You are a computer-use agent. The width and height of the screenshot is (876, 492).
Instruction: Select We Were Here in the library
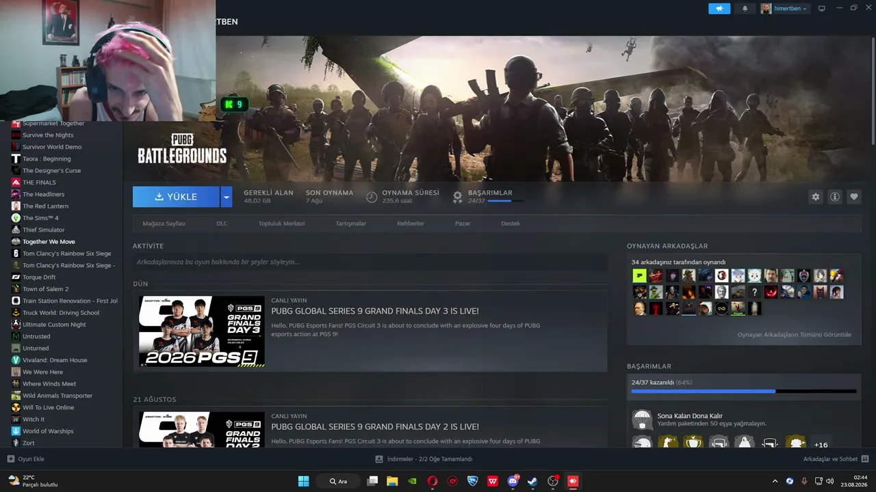tap(42, 372)
